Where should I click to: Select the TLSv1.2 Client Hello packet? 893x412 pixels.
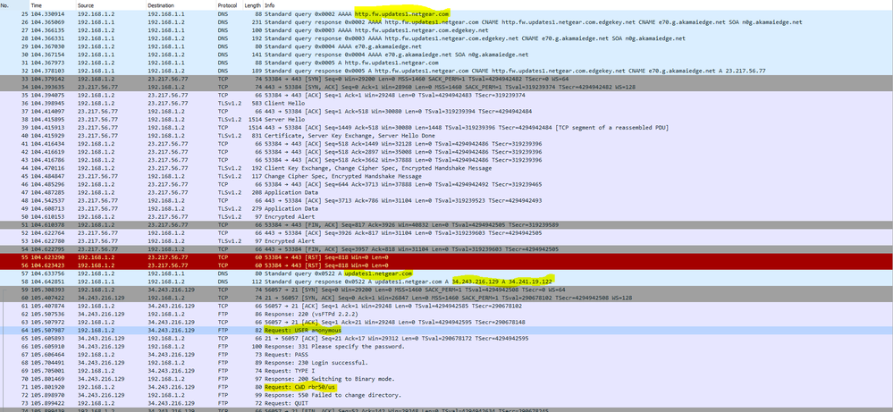tap(447, 104)
